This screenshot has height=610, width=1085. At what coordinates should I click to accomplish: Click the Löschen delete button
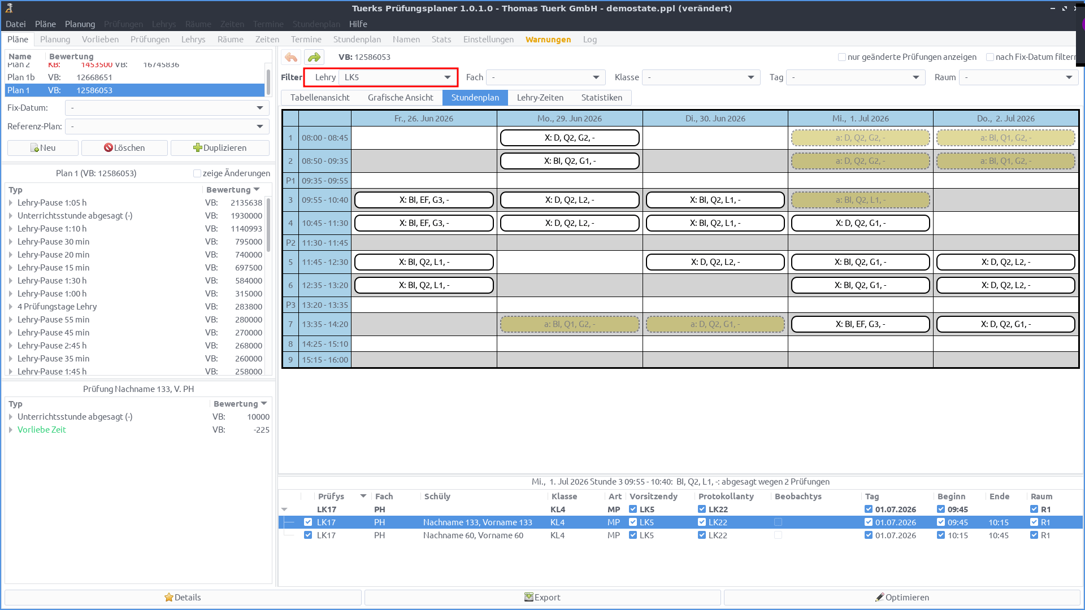pyautogui.click(x=124, y=148)
